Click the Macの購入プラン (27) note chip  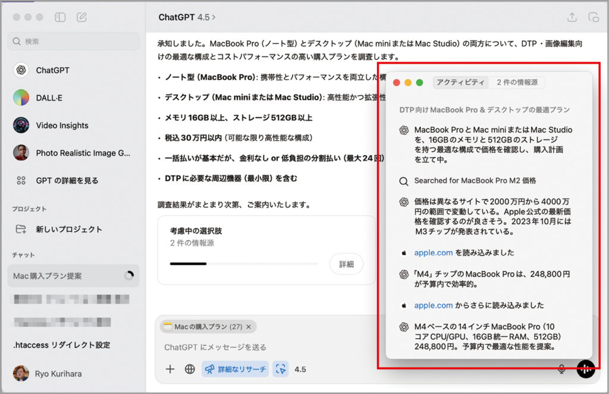(208, 327)
